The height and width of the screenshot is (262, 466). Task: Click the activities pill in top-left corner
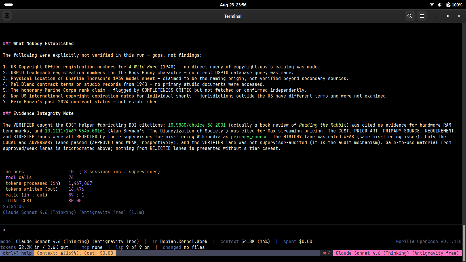pos(9,5)
